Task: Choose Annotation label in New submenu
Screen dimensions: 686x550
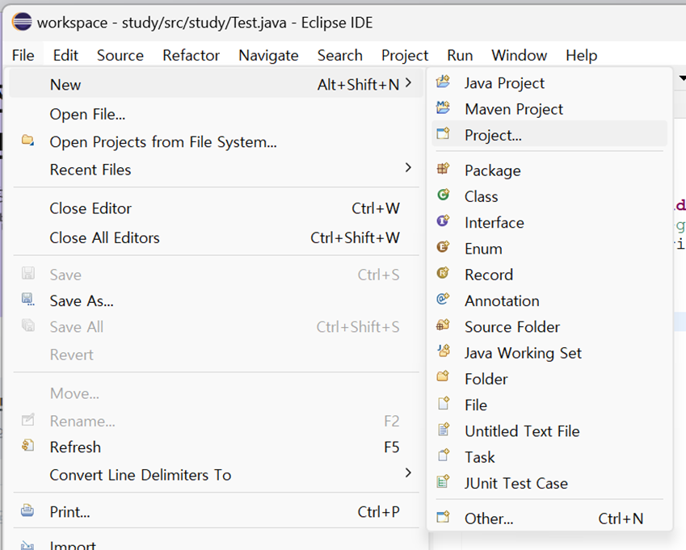Action: (x=502, y=300)
